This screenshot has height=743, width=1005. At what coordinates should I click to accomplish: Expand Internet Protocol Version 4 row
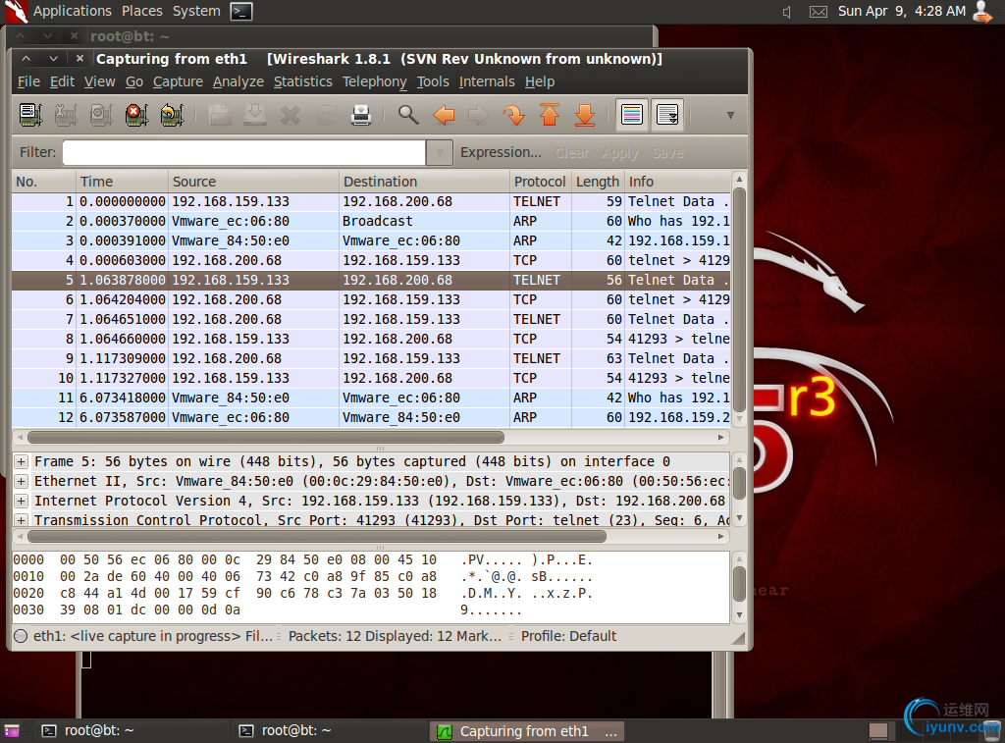[x=22, y=501]
